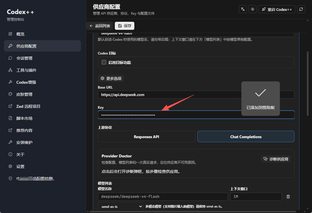The width and height of the screenshot is (312, 213).
Task: Go to 会话管理 section
Action: pos(42,58)
